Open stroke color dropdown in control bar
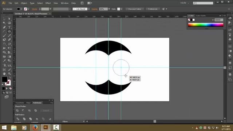Screen dimensions: 233x131 pyautogui.click(x=28, y=9)
